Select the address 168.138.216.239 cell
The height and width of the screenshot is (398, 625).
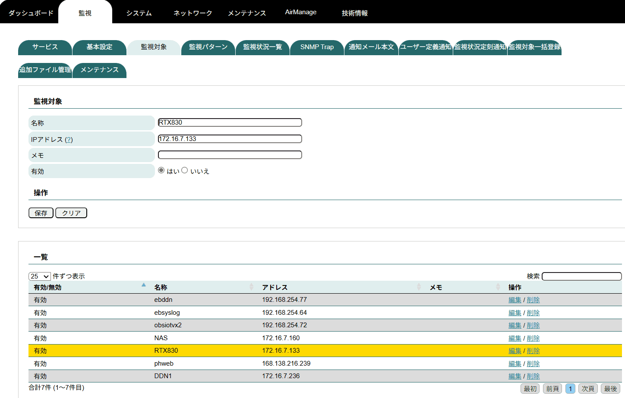point(286,364)
